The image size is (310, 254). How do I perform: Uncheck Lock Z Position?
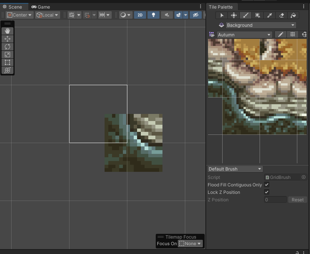[267, 192]
